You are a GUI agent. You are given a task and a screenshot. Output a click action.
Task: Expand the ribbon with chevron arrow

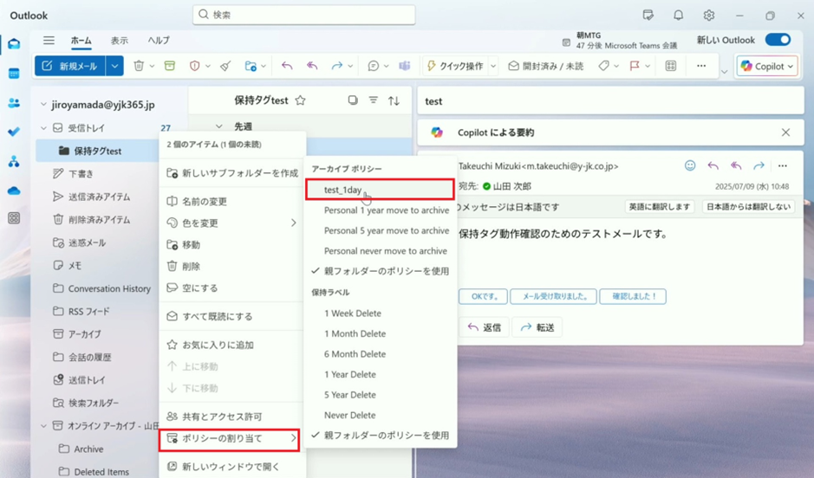tap(724, 72)
